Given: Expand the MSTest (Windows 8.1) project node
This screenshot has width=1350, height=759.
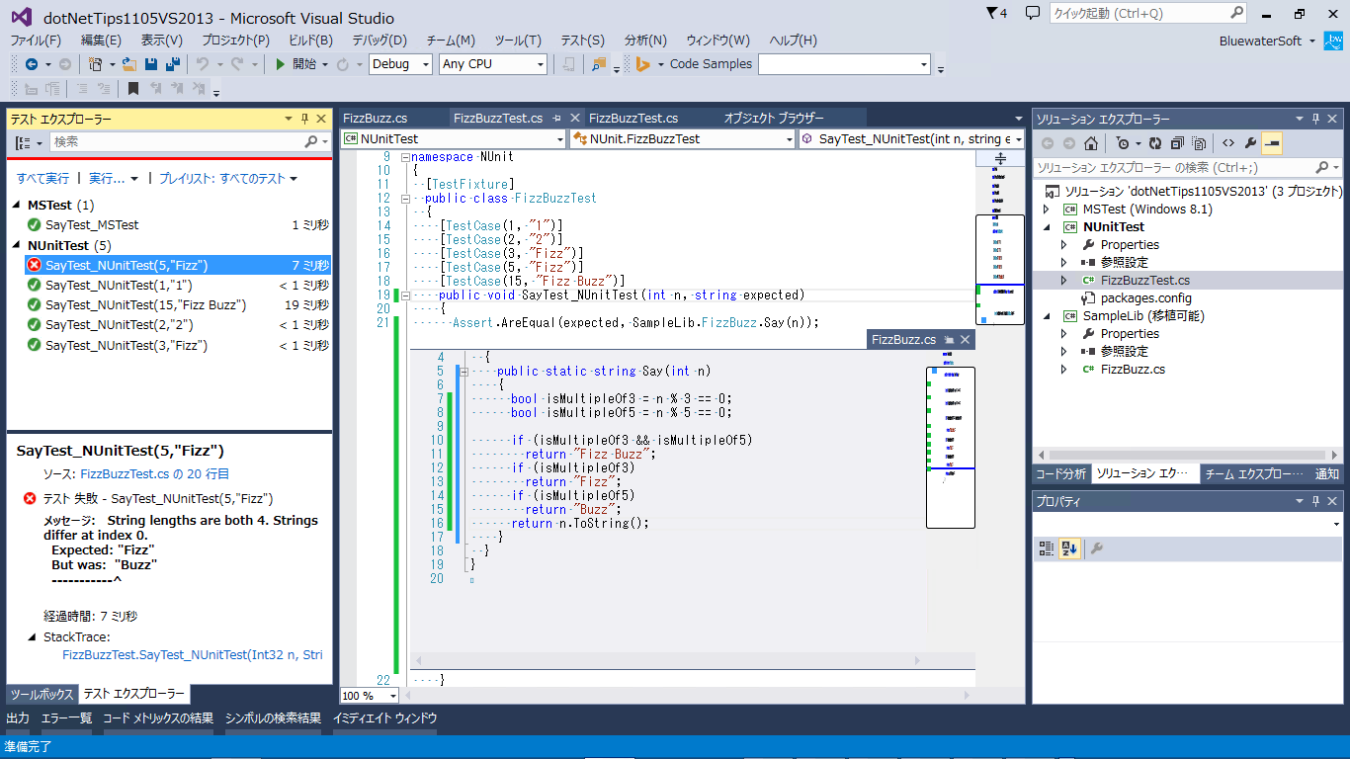Looking at the screenshot, I should 1047,210.
